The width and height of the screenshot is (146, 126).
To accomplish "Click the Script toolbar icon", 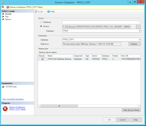I will tap(36, 11).
